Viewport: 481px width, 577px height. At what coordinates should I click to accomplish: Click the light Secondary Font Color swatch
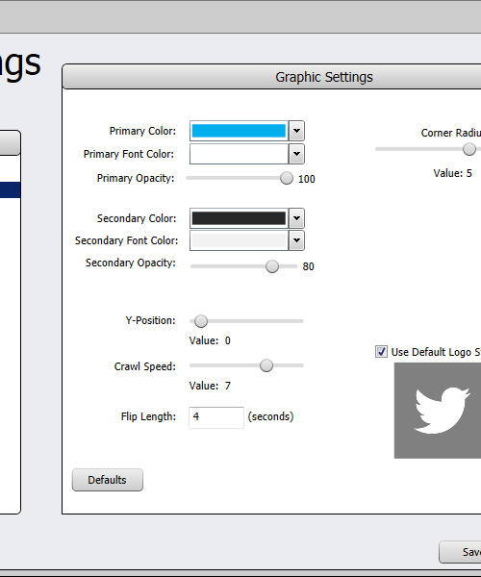point(239,240)
